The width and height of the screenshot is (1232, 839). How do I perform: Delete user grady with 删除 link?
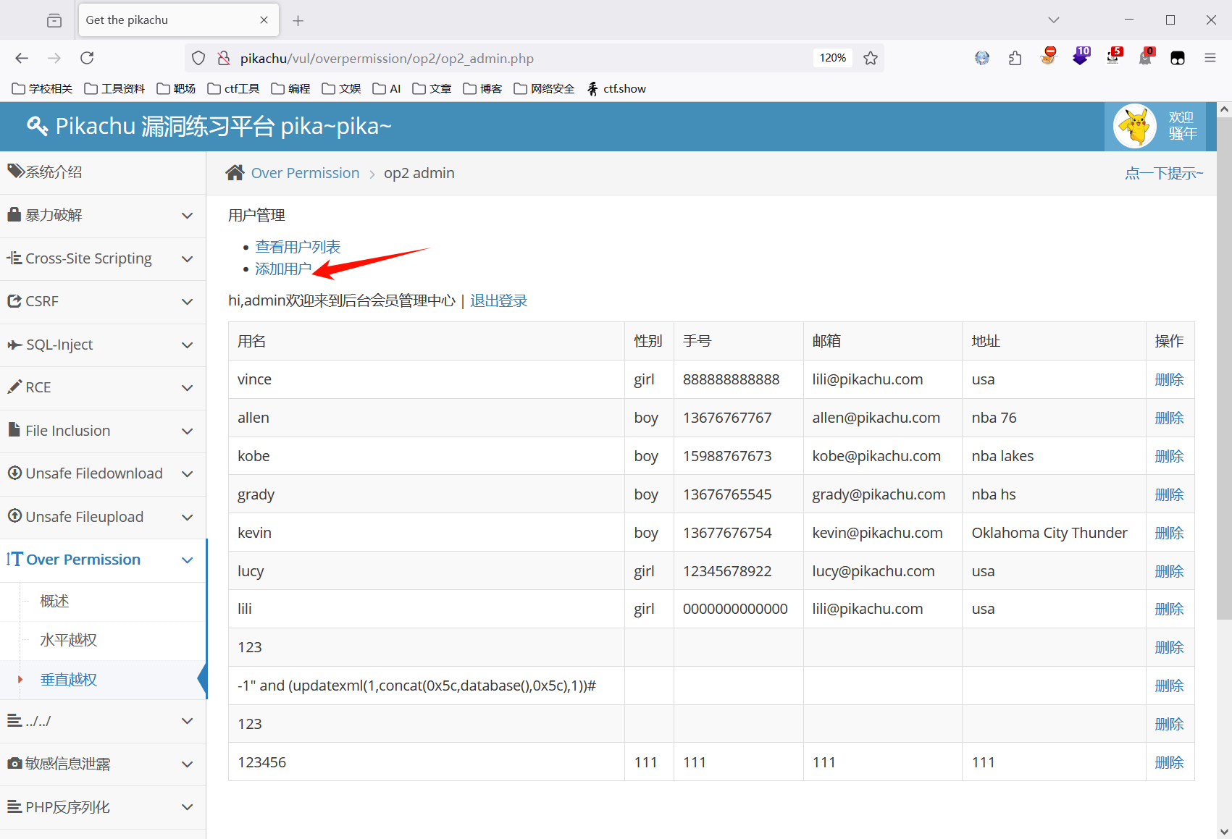click(1169, 494)
